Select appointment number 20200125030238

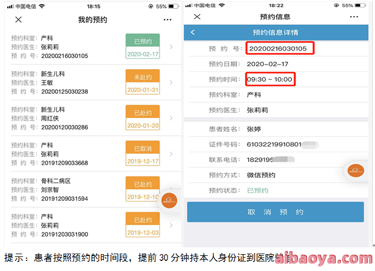point(65,91)
